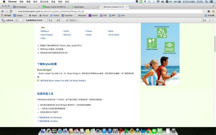Screen dimensions: 216x135
Task: Open the Wikipedia bookmark
Action: pyautogui.click(x=81, y=15)
